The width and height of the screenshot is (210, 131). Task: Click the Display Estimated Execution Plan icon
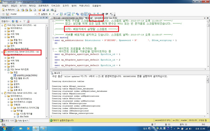click(61, 14)
